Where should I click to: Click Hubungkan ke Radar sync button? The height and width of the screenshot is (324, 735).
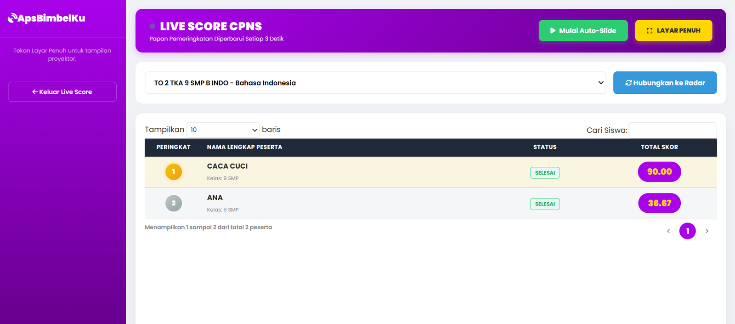tap(665, 83)
